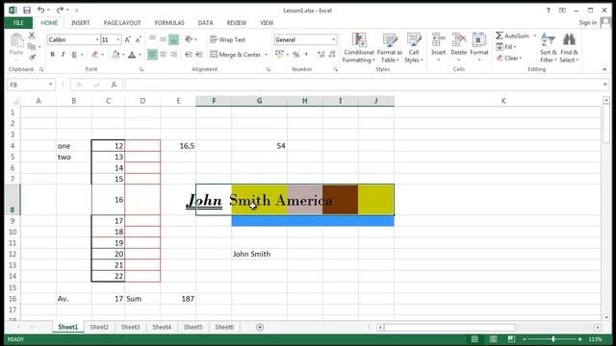The width and height of the screenshot is (616, 346).
Task: Switch to the INSERT ribbon tab
Action: tap(81, 23)
